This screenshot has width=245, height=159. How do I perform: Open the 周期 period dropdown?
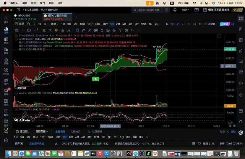pos(55,24)
